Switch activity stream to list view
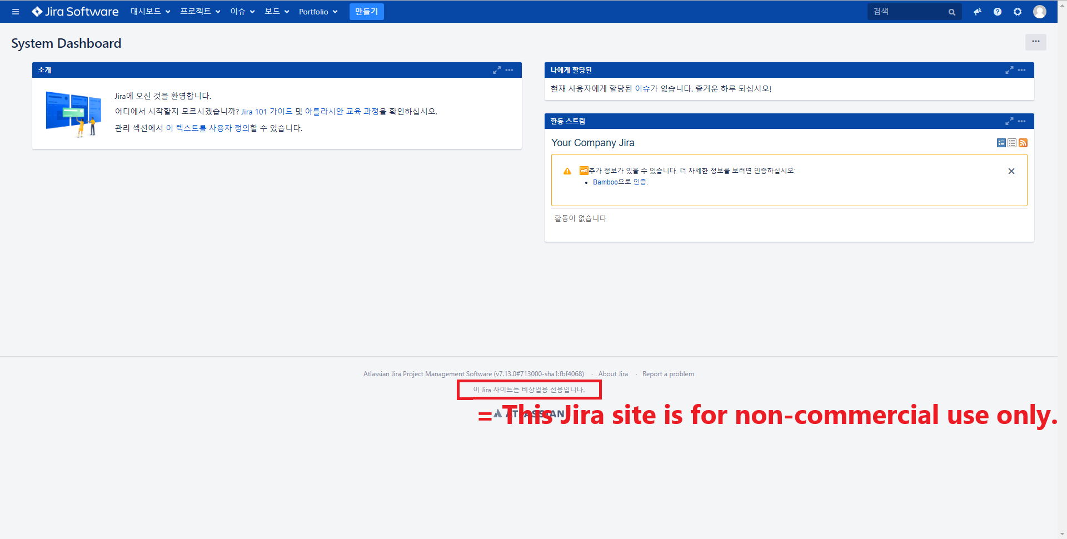Screen dimensions: 1067x539 click(x=1012, y=143)
